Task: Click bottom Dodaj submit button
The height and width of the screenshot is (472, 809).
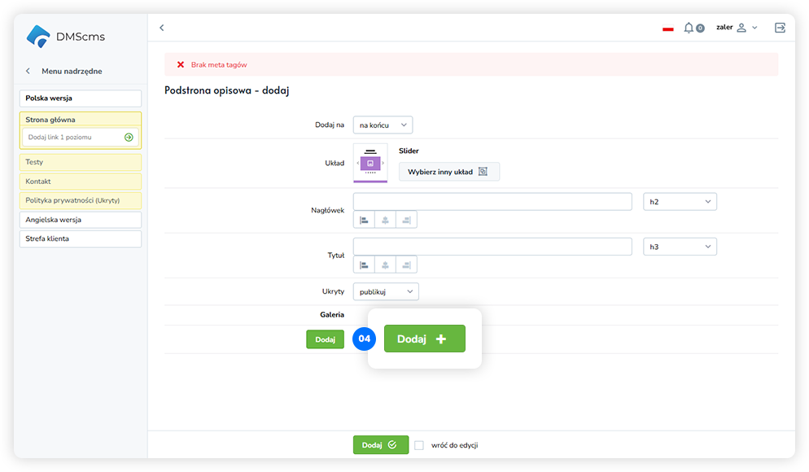Action: pos(381,444)
